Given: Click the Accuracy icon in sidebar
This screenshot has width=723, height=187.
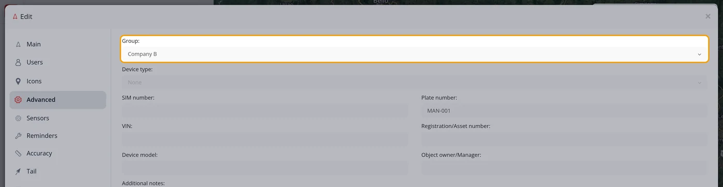Looking at the screenshot, I should (x=18, y=154).
